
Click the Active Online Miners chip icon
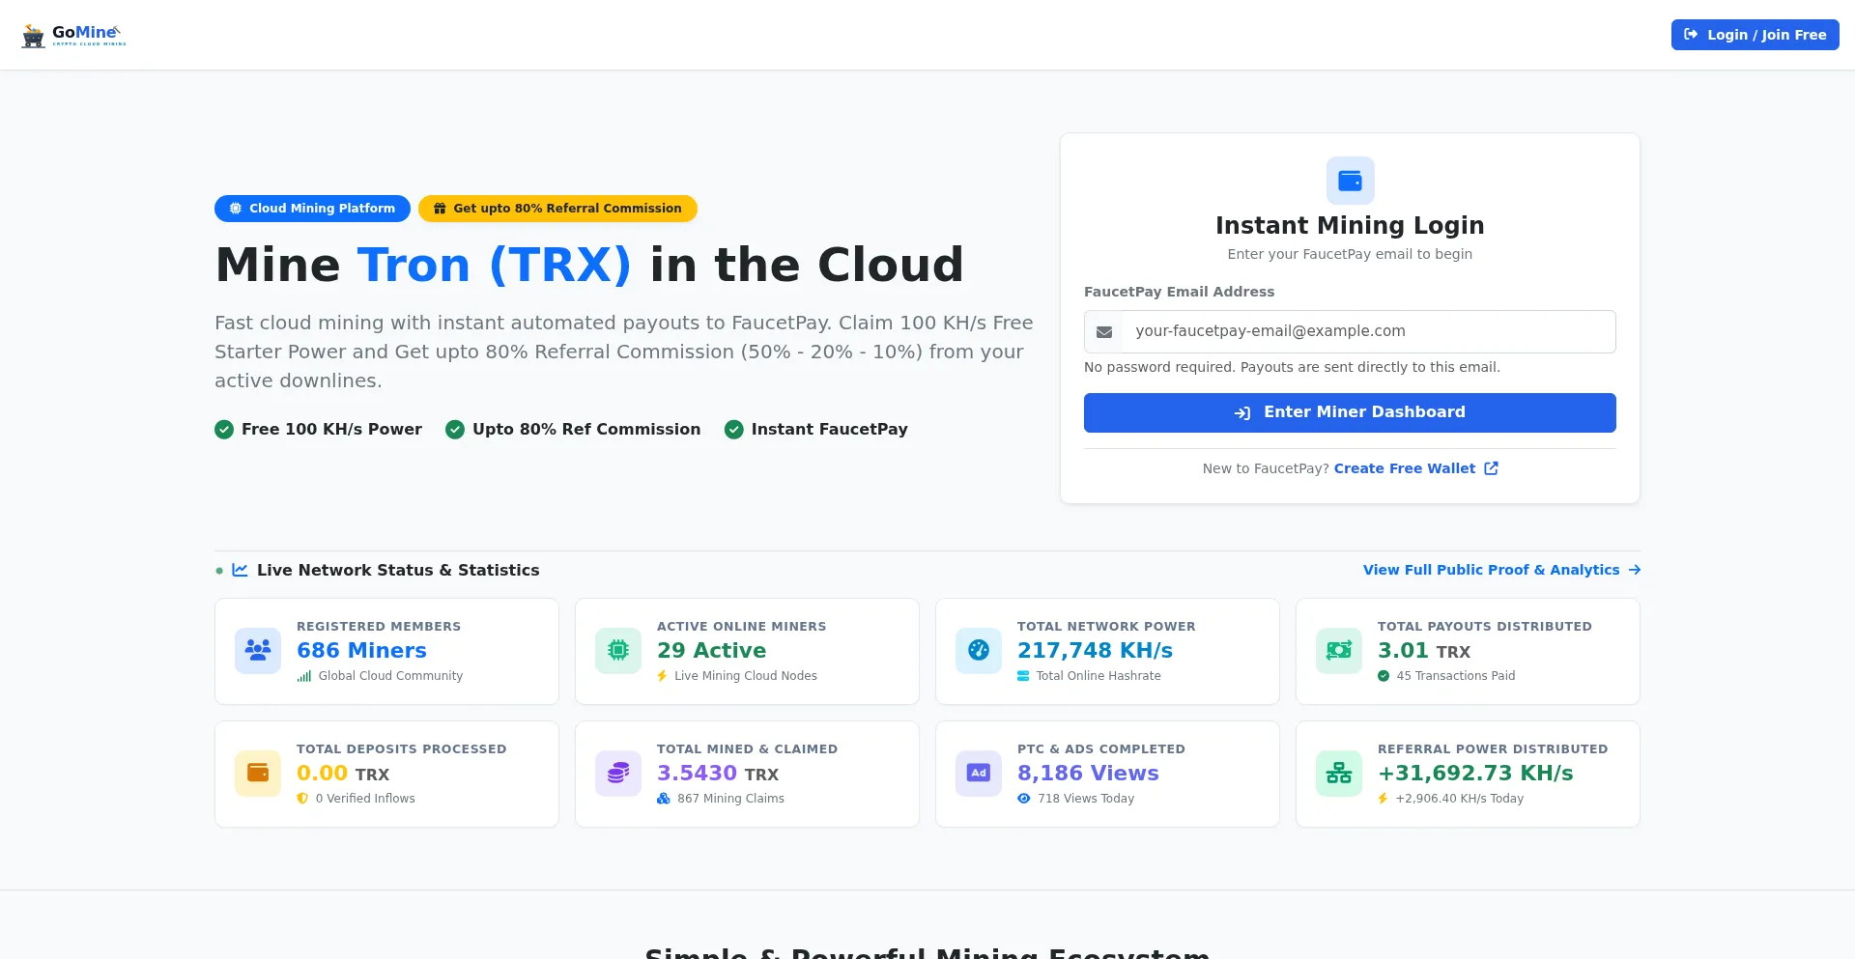pos(618,650)
